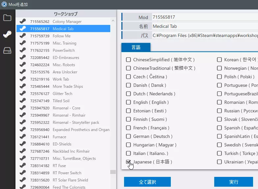258x189 pixels.
Task: Tick the German ( Deutsch ) checkbox
Action: pyautogui.click(x=128, y=136)
